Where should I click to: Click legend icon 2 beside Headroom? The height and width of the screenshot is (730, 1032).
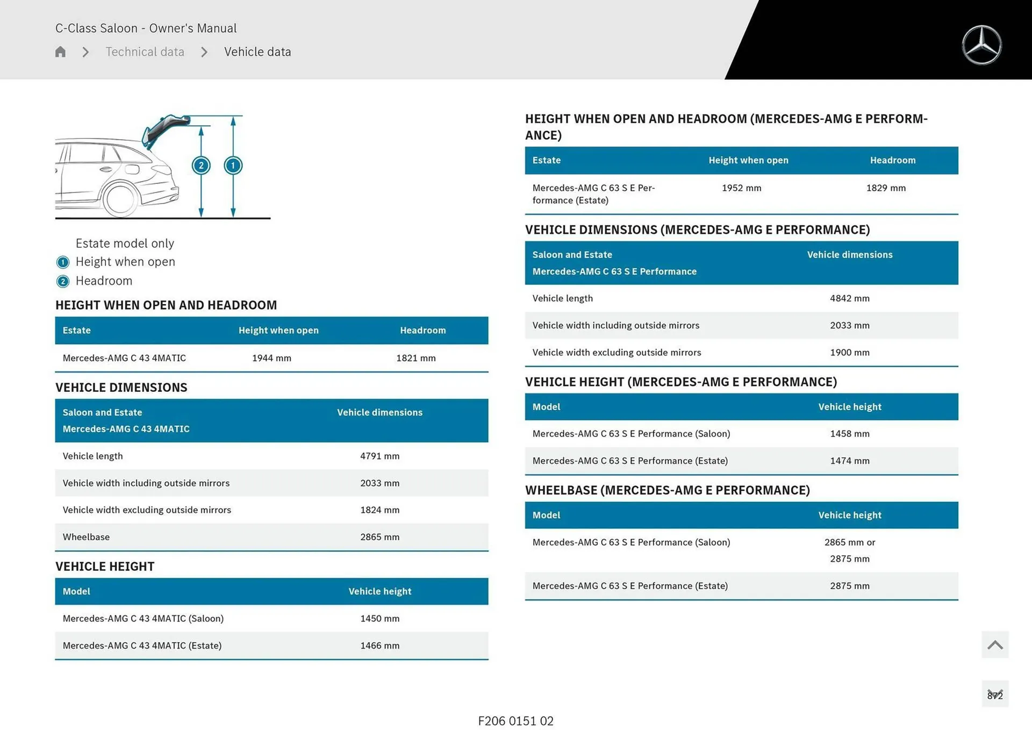tap(63, 281)
